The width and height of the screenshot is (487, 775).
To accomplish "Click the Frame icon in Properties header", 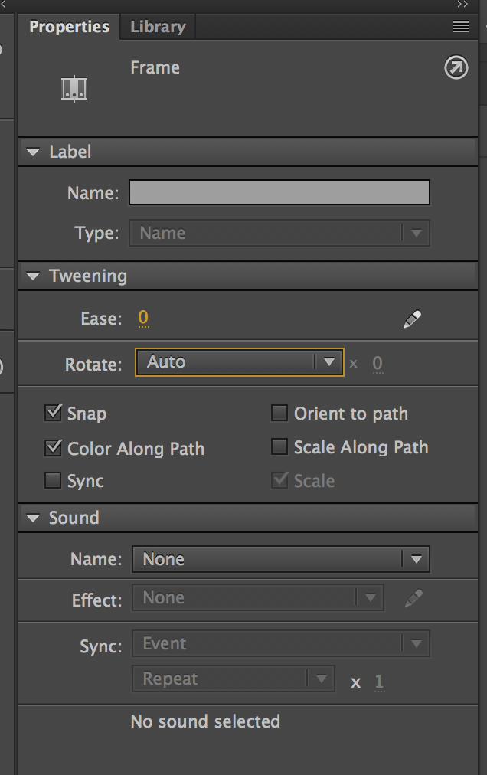I will coord(74,88).
